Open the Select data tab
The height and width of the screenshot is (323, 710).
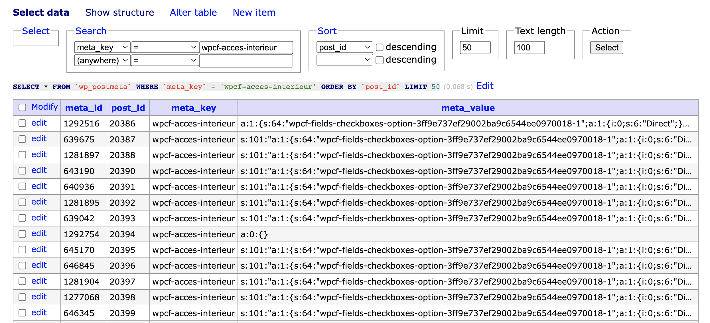click(41, 13)
